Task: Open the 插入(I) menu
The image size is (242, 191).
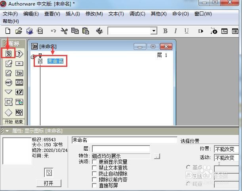Action: pyautogui.click(x=73, y=14)
